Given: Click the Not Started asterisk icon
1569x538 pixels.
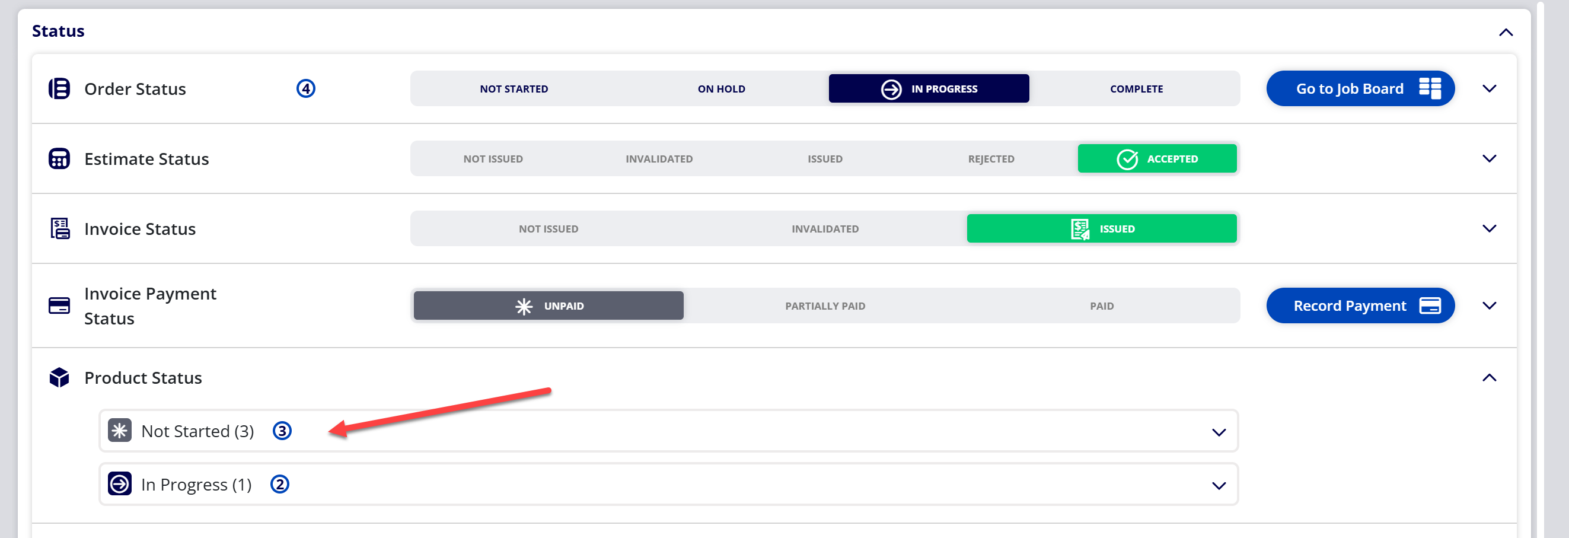Looking at the screenshot, I should click(119, 431).
